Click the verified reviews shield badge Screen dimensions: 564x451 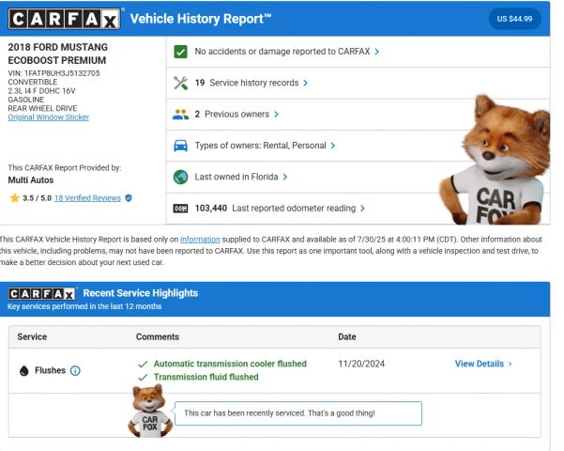(x=129, y=198)
